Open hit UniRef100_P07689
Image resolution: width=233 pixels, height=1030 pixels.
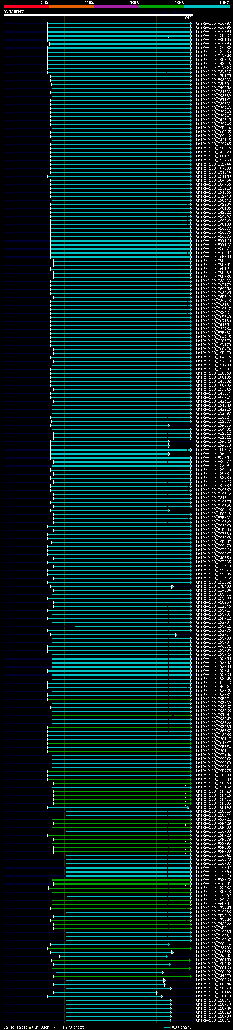(x=213, y=486)
